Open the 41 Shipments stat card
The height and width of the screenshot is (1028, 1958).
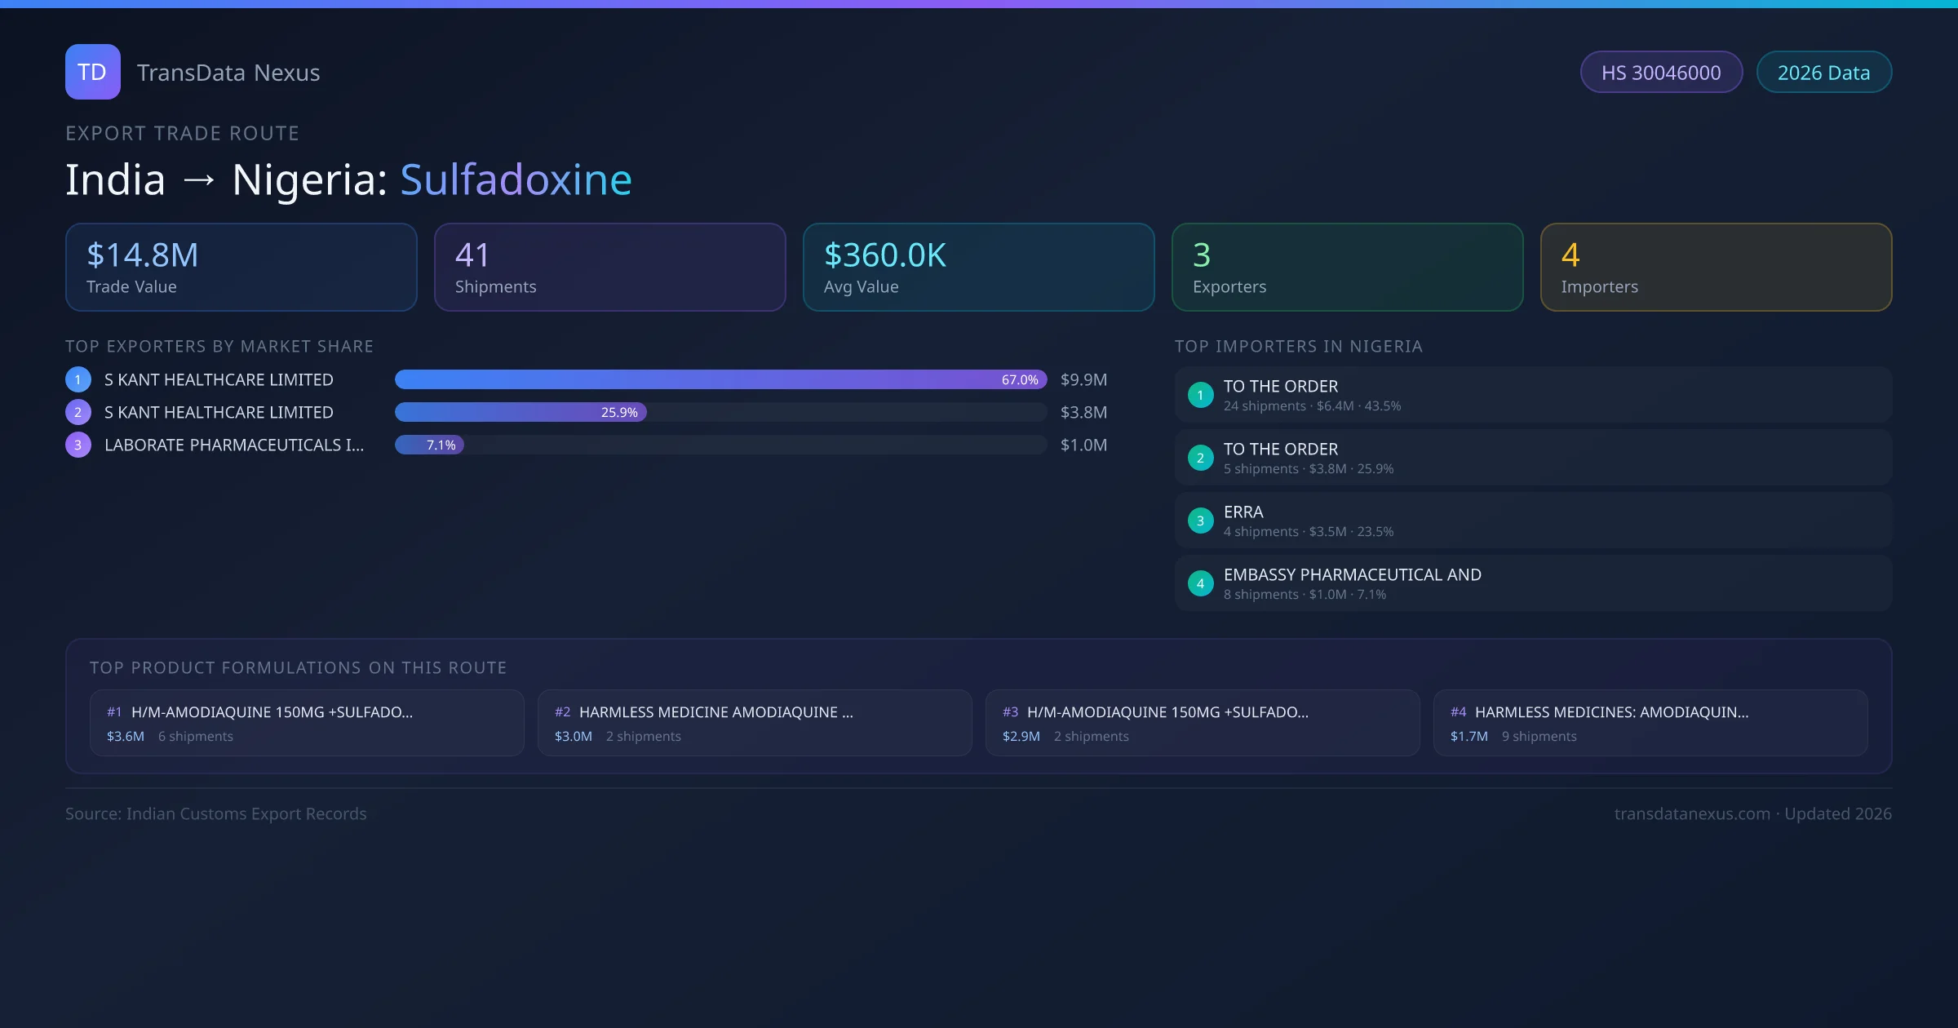pyautogui.click(x=609, y=268)
